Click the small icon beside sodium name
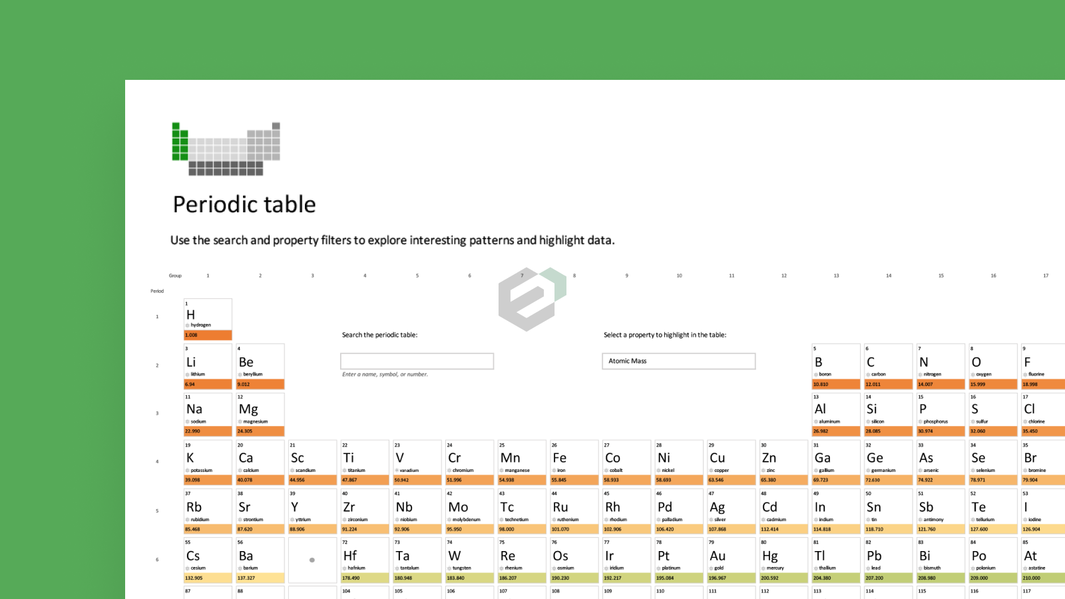Image resolution: width=1065 pixels, height=599 pixels. (188, 422)
